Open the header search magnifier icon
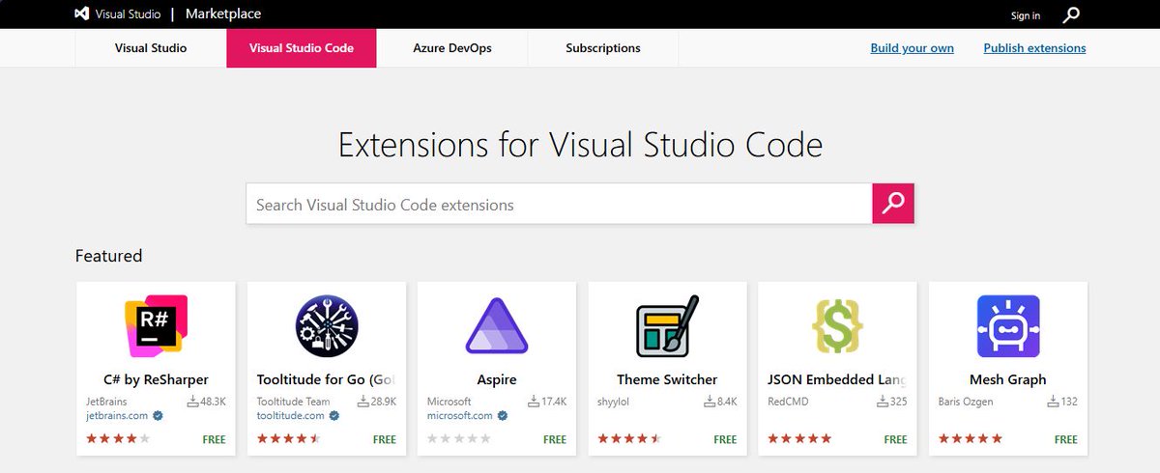The height and width of the screenshot is (473, 1160). coord(1071,14)
